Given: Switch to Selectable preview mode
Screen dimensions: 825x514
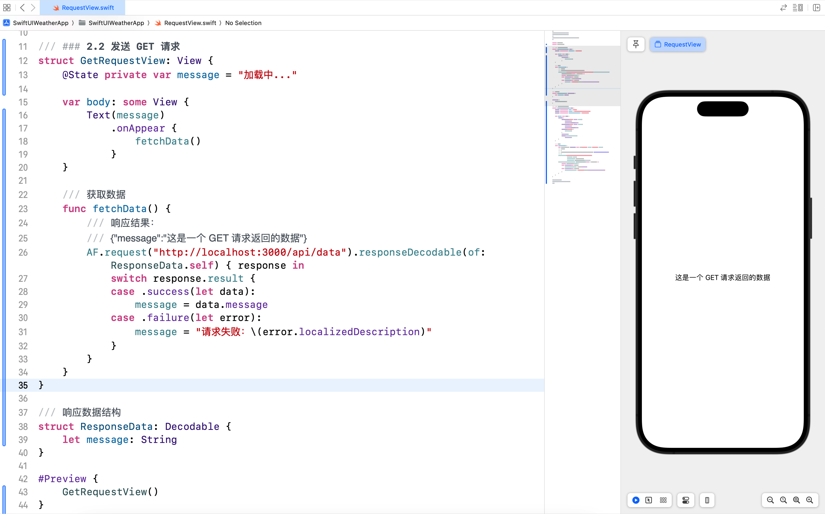Looking at the screenshot, I should coord(649,500).
